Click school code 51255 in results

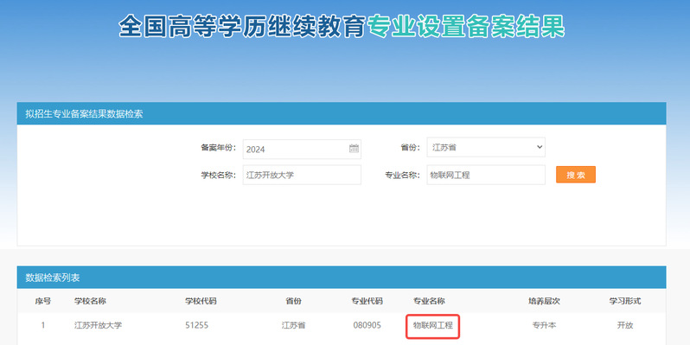[196, 326]
